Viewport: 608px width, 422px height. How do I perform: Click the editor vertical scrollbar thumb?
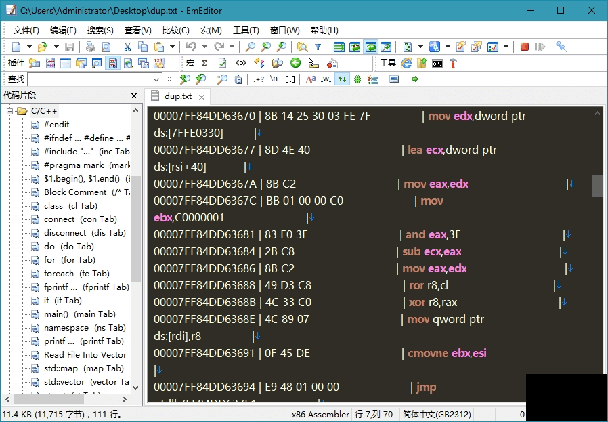click(597, 186)
